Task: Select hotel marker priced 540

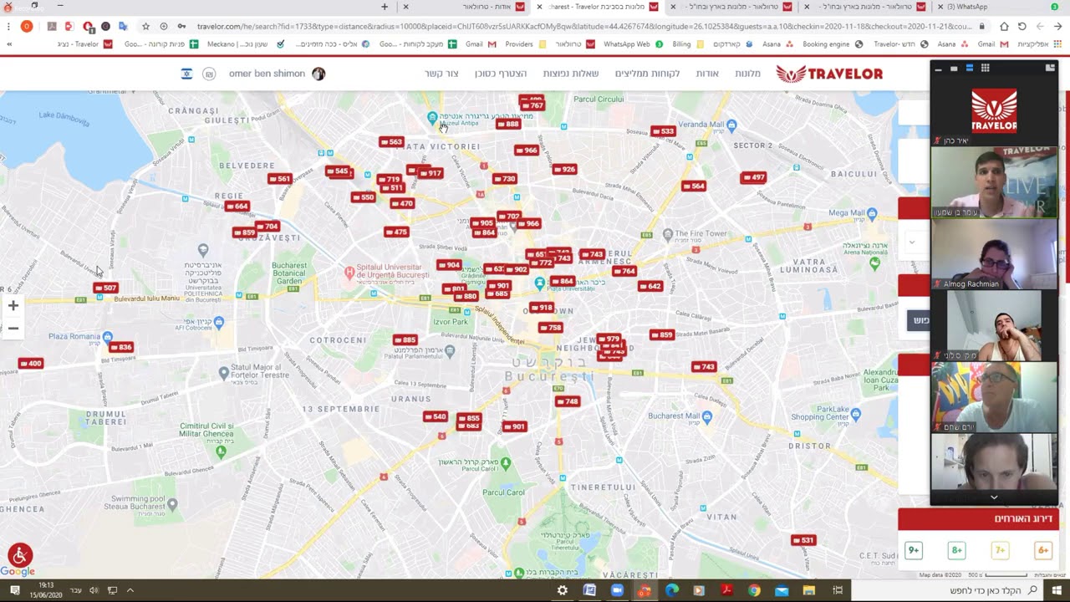Action: (436, 416)
